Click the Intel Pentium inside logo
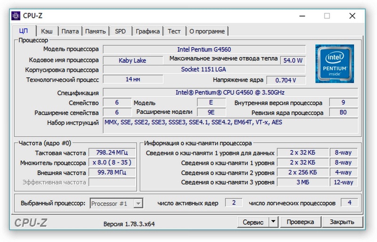Screen dimensions: 377x242 click(335, 64)
